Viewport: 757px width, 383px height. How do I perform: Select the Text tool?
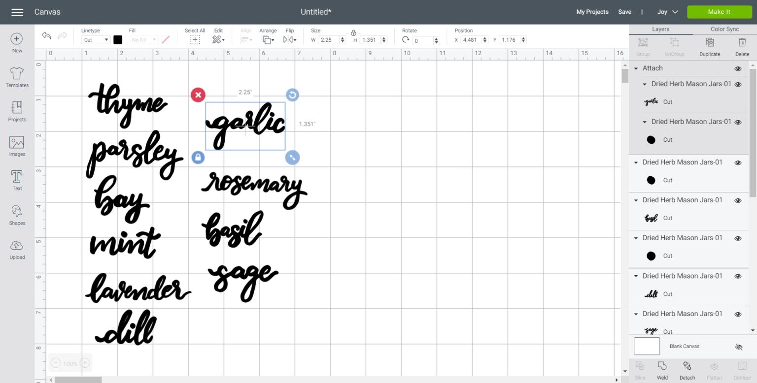point(17,181)
